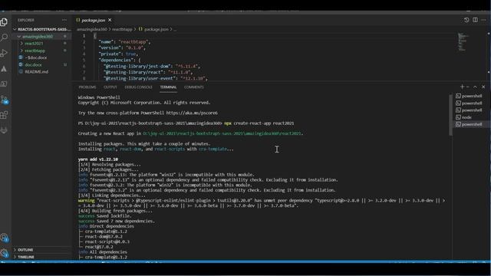Open the Remote Explorer view
The width and height of the screenshot is (491, 276).
(x=4, y=84)
